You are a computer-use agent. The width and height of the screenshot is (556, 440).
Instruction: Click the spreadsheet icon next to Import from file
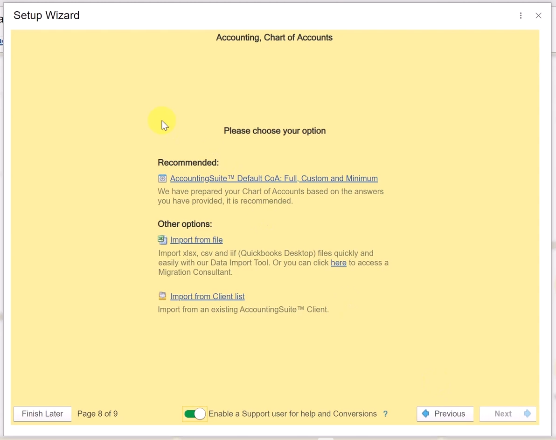[x=162, y=240]
